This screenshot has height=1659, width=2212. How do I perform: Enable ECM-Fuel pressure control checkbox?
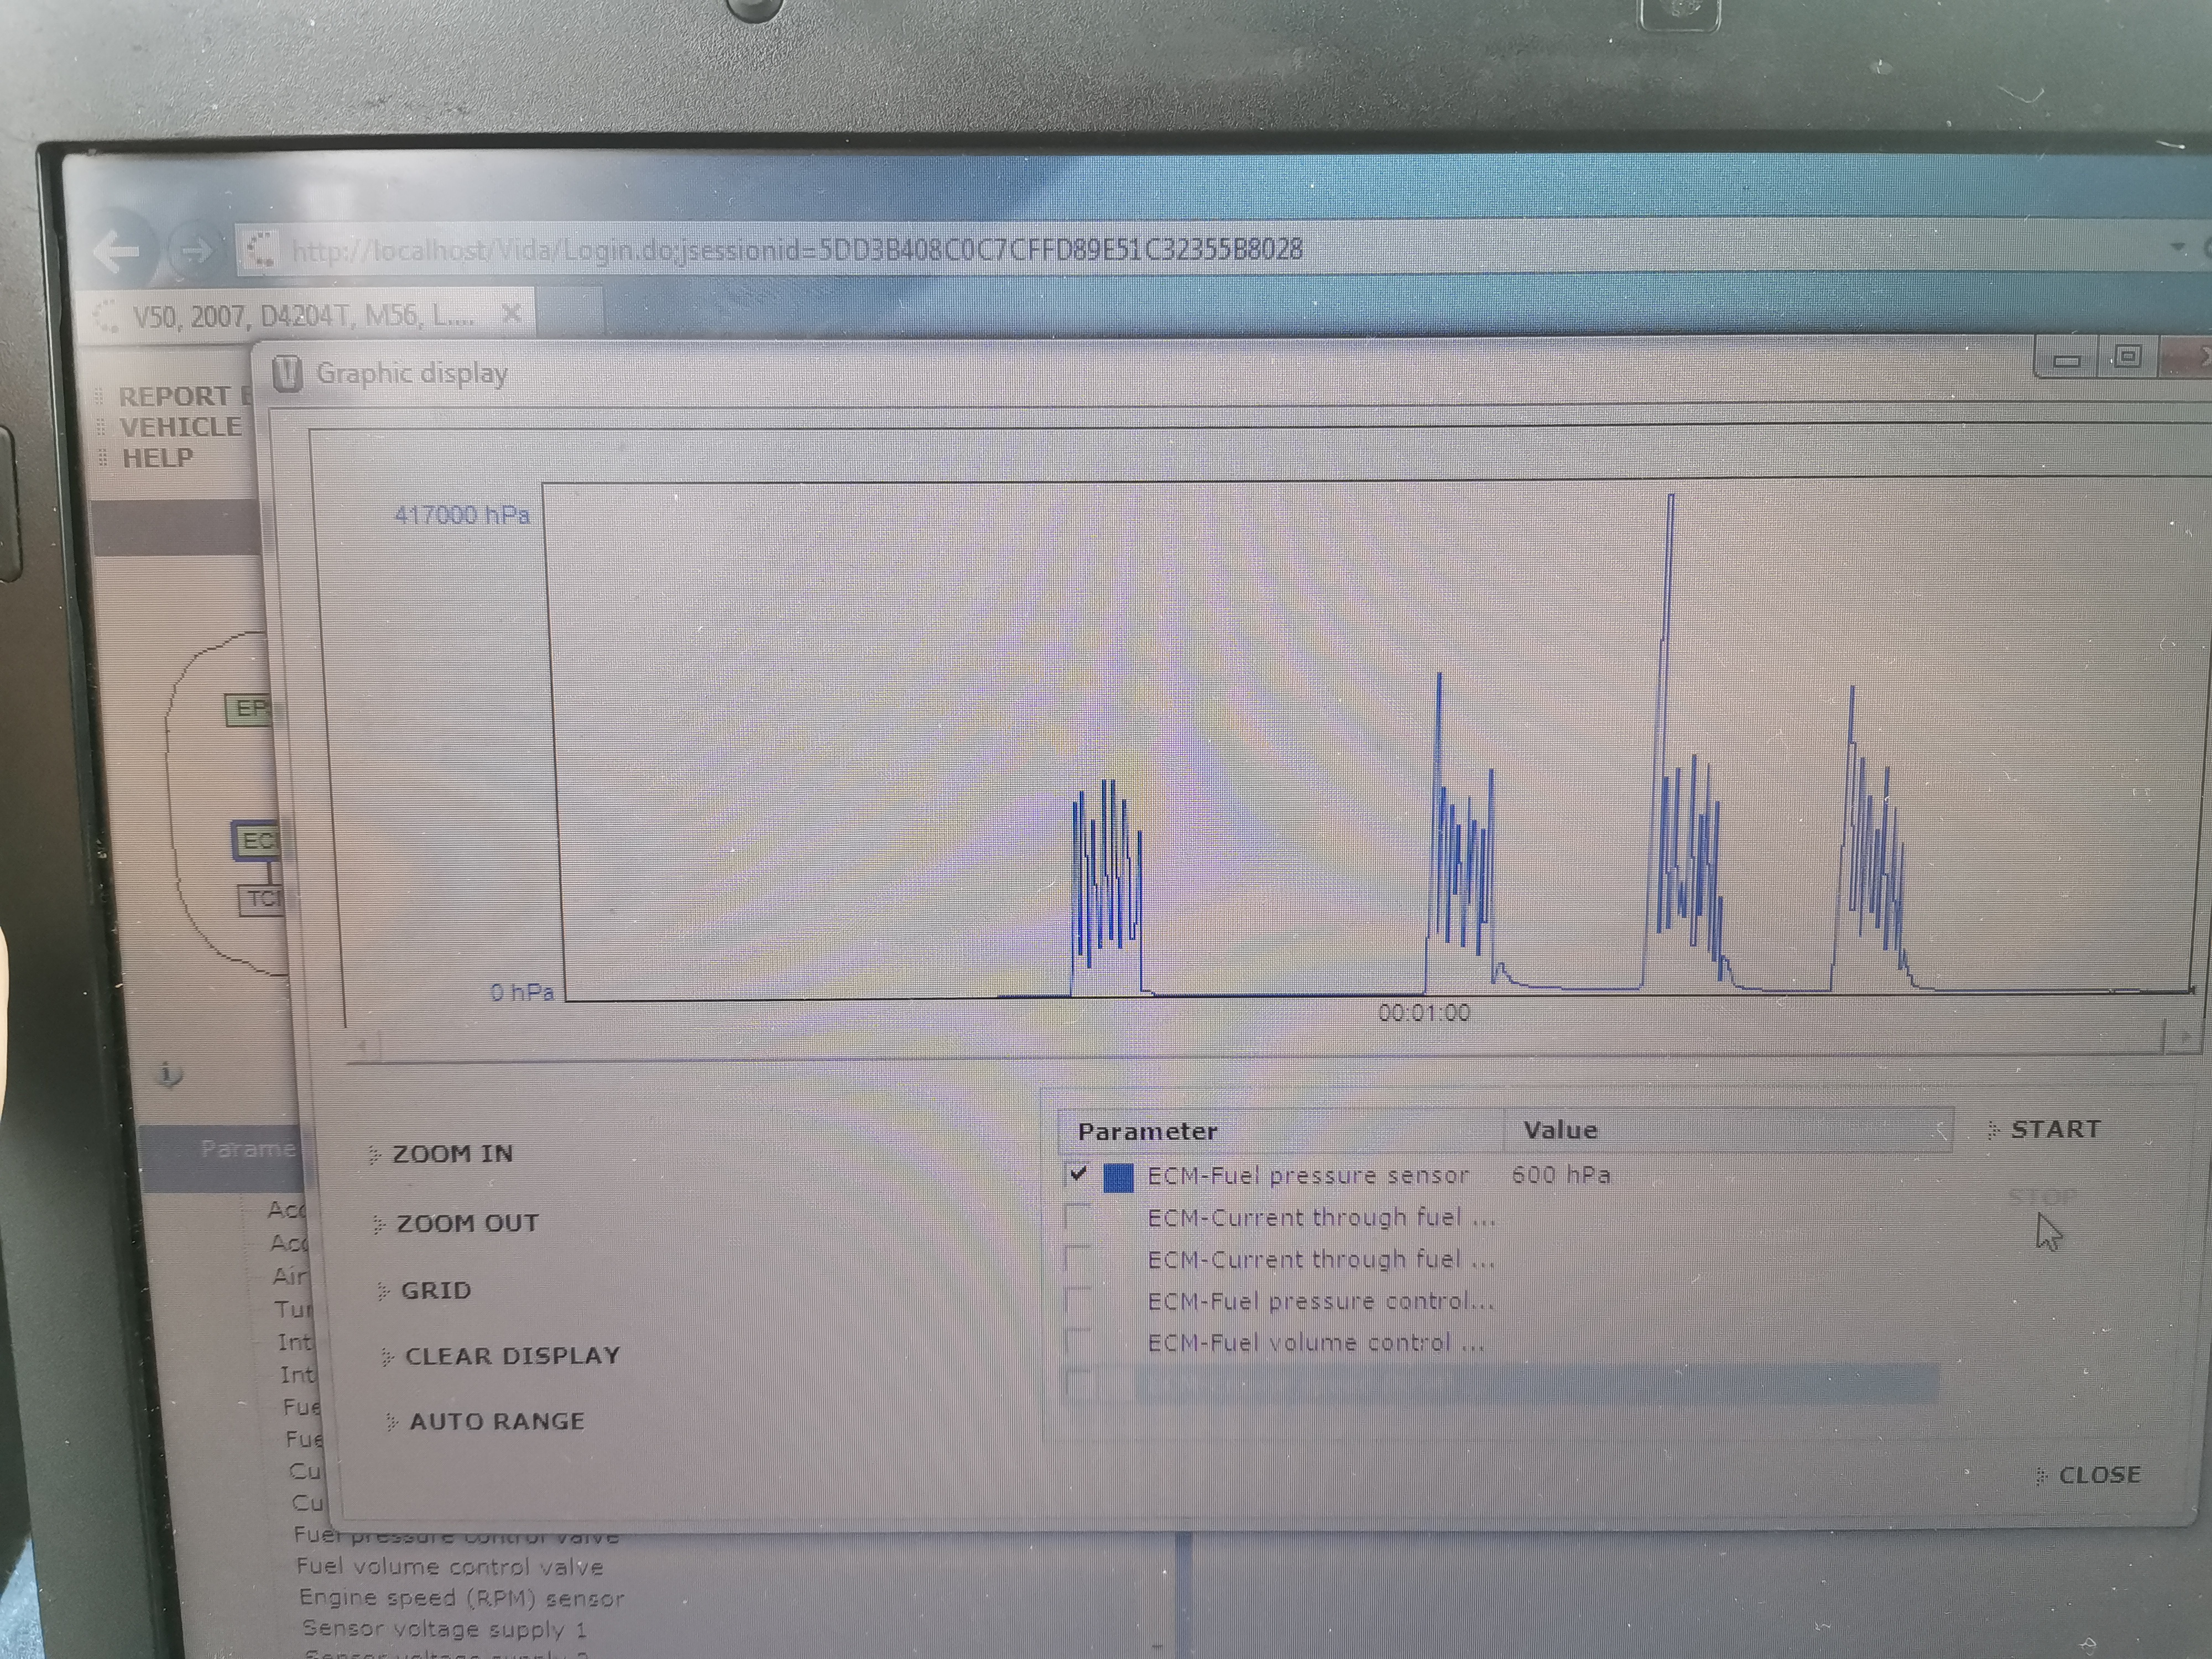1077,1300
